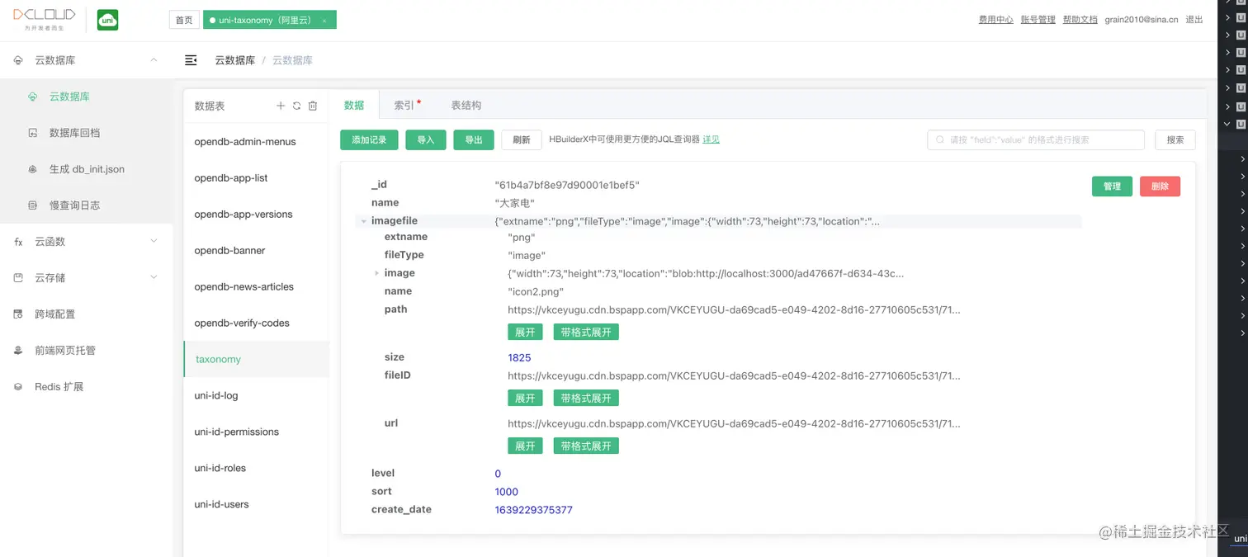This screenshot has width=1248, height=557.
Task: Click 带格式展开 under the path field
Action: [586, 332]
